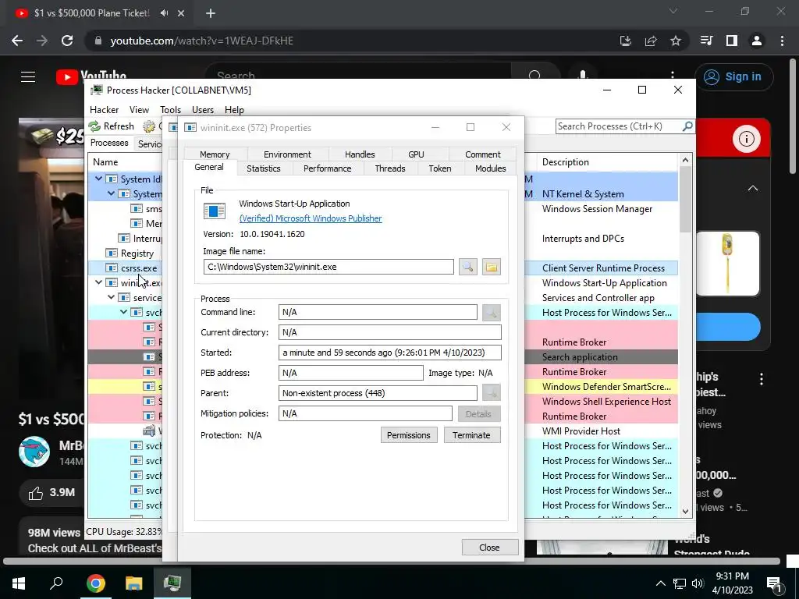799x599 pixels.
Task: Open the Comment tab
Action: (x=482, y=154)
